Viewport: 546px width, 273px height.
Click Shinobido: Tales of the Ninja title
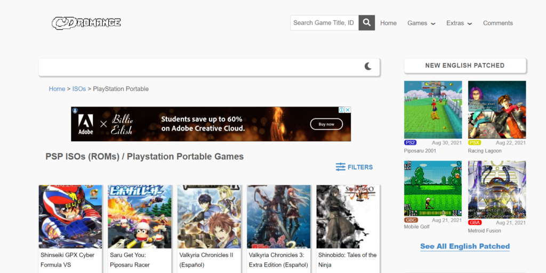(348, 260)
